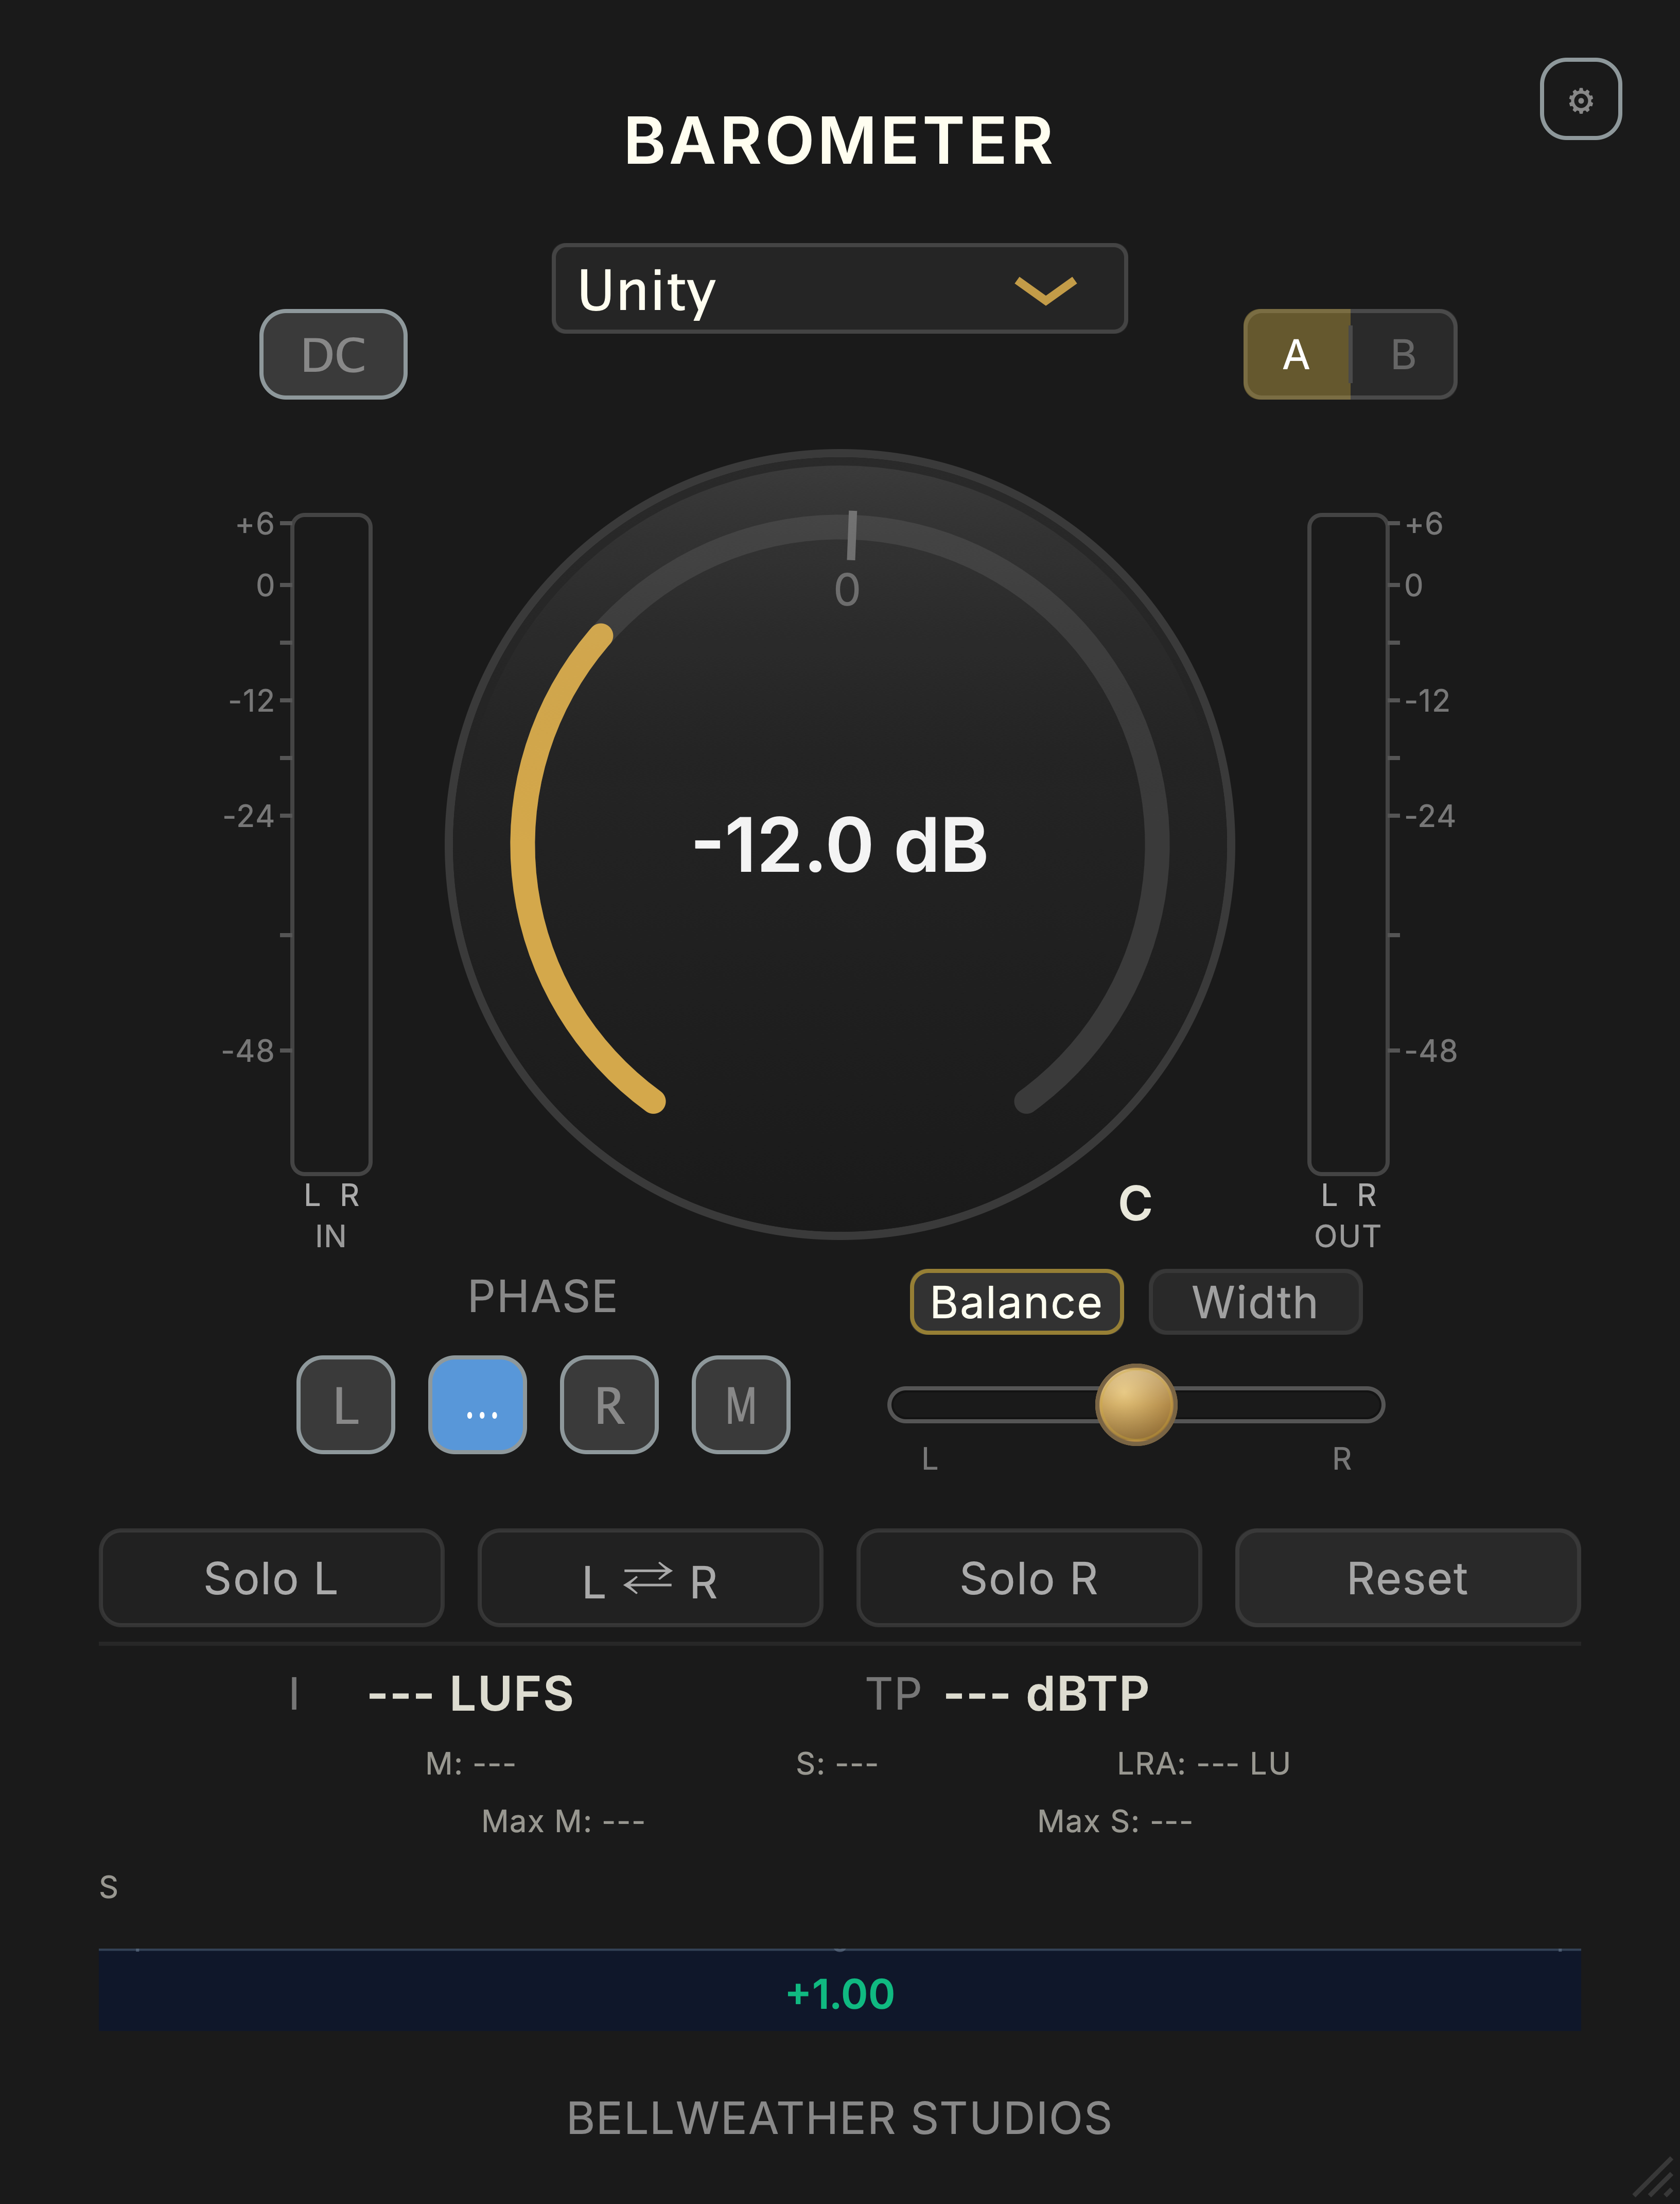This screenshot has width=1680, height=2204.
Task: Click the +1.00 correlation meter bar
Action: (x=840, y=1990)
